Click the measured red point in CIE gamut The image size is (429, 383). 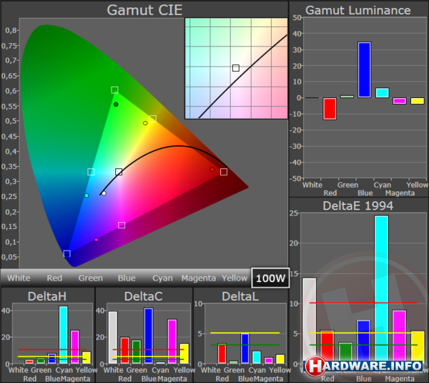[212, 170]
